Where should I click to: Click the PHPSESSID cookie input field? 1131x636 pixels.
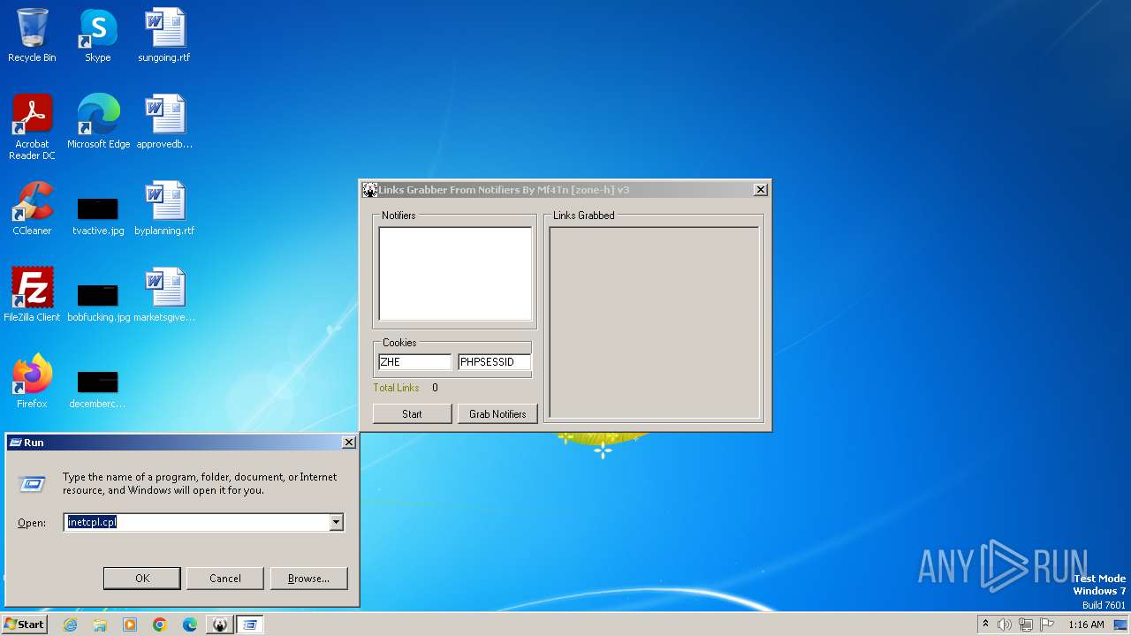(494, 362)
